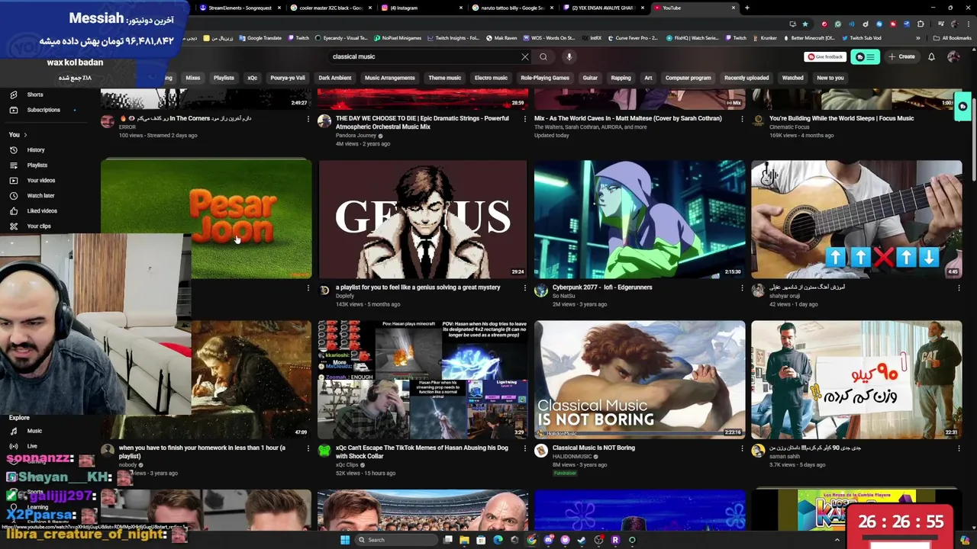Open xQc TikTok Memes of Hasan video title
Image resolution: width=977 pixels, height=549 pixels.
422,452
